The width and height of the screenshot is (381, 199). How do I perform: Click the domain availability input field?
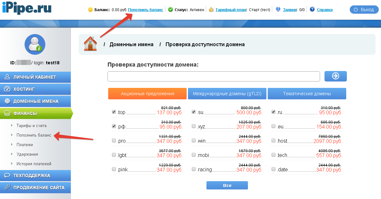213,76
